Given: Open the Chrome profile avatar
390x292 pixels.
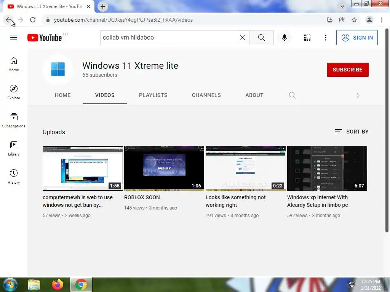Looking at the screenshot, I should click(x=369, y=20).
